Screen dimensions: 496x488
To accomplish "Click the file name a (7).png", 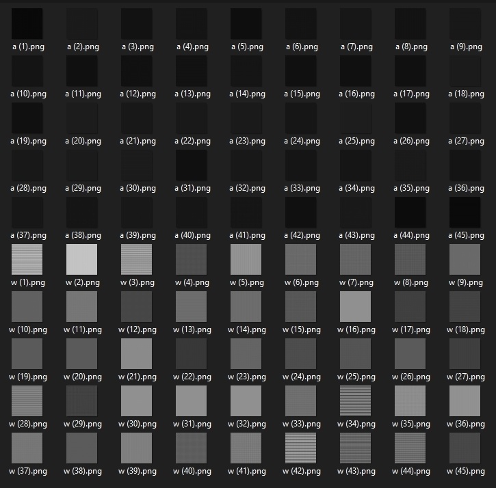I will [356, 47].
